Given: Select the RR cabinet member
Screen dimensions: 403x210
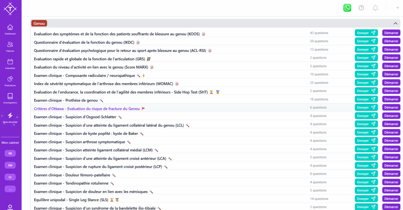Looking at the screenshot, I should tap(10, 153).
